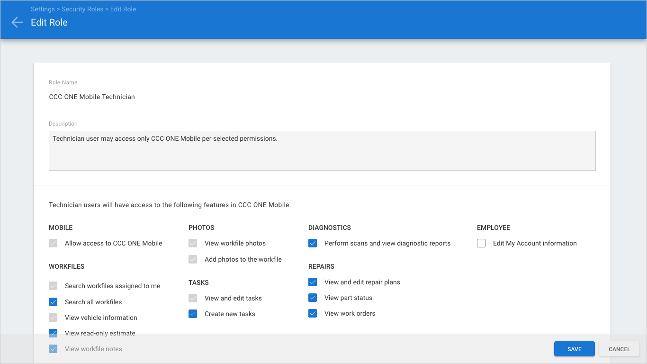Click the Edit Role breadcrumb item
This screenshot has width=647, height=364.
(123, 9)
